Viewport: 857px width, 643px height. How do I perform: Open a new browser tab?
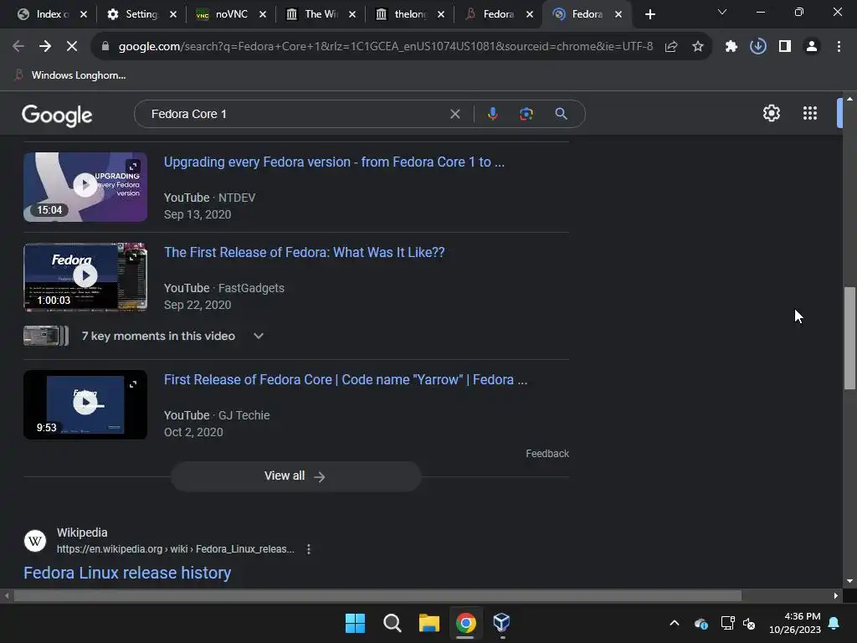click(649, 14)
